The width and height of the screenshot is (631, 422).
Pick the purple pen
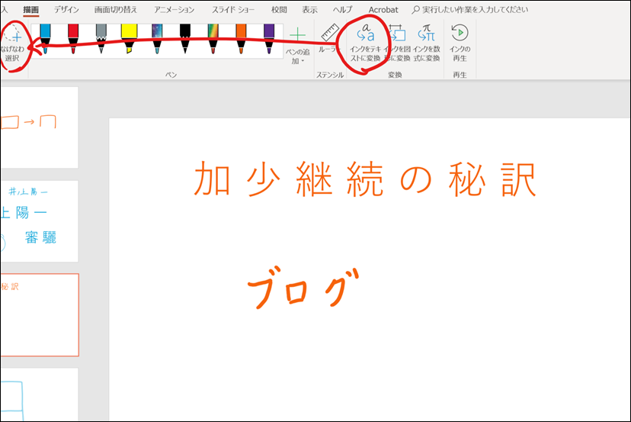tap(269, 39)
